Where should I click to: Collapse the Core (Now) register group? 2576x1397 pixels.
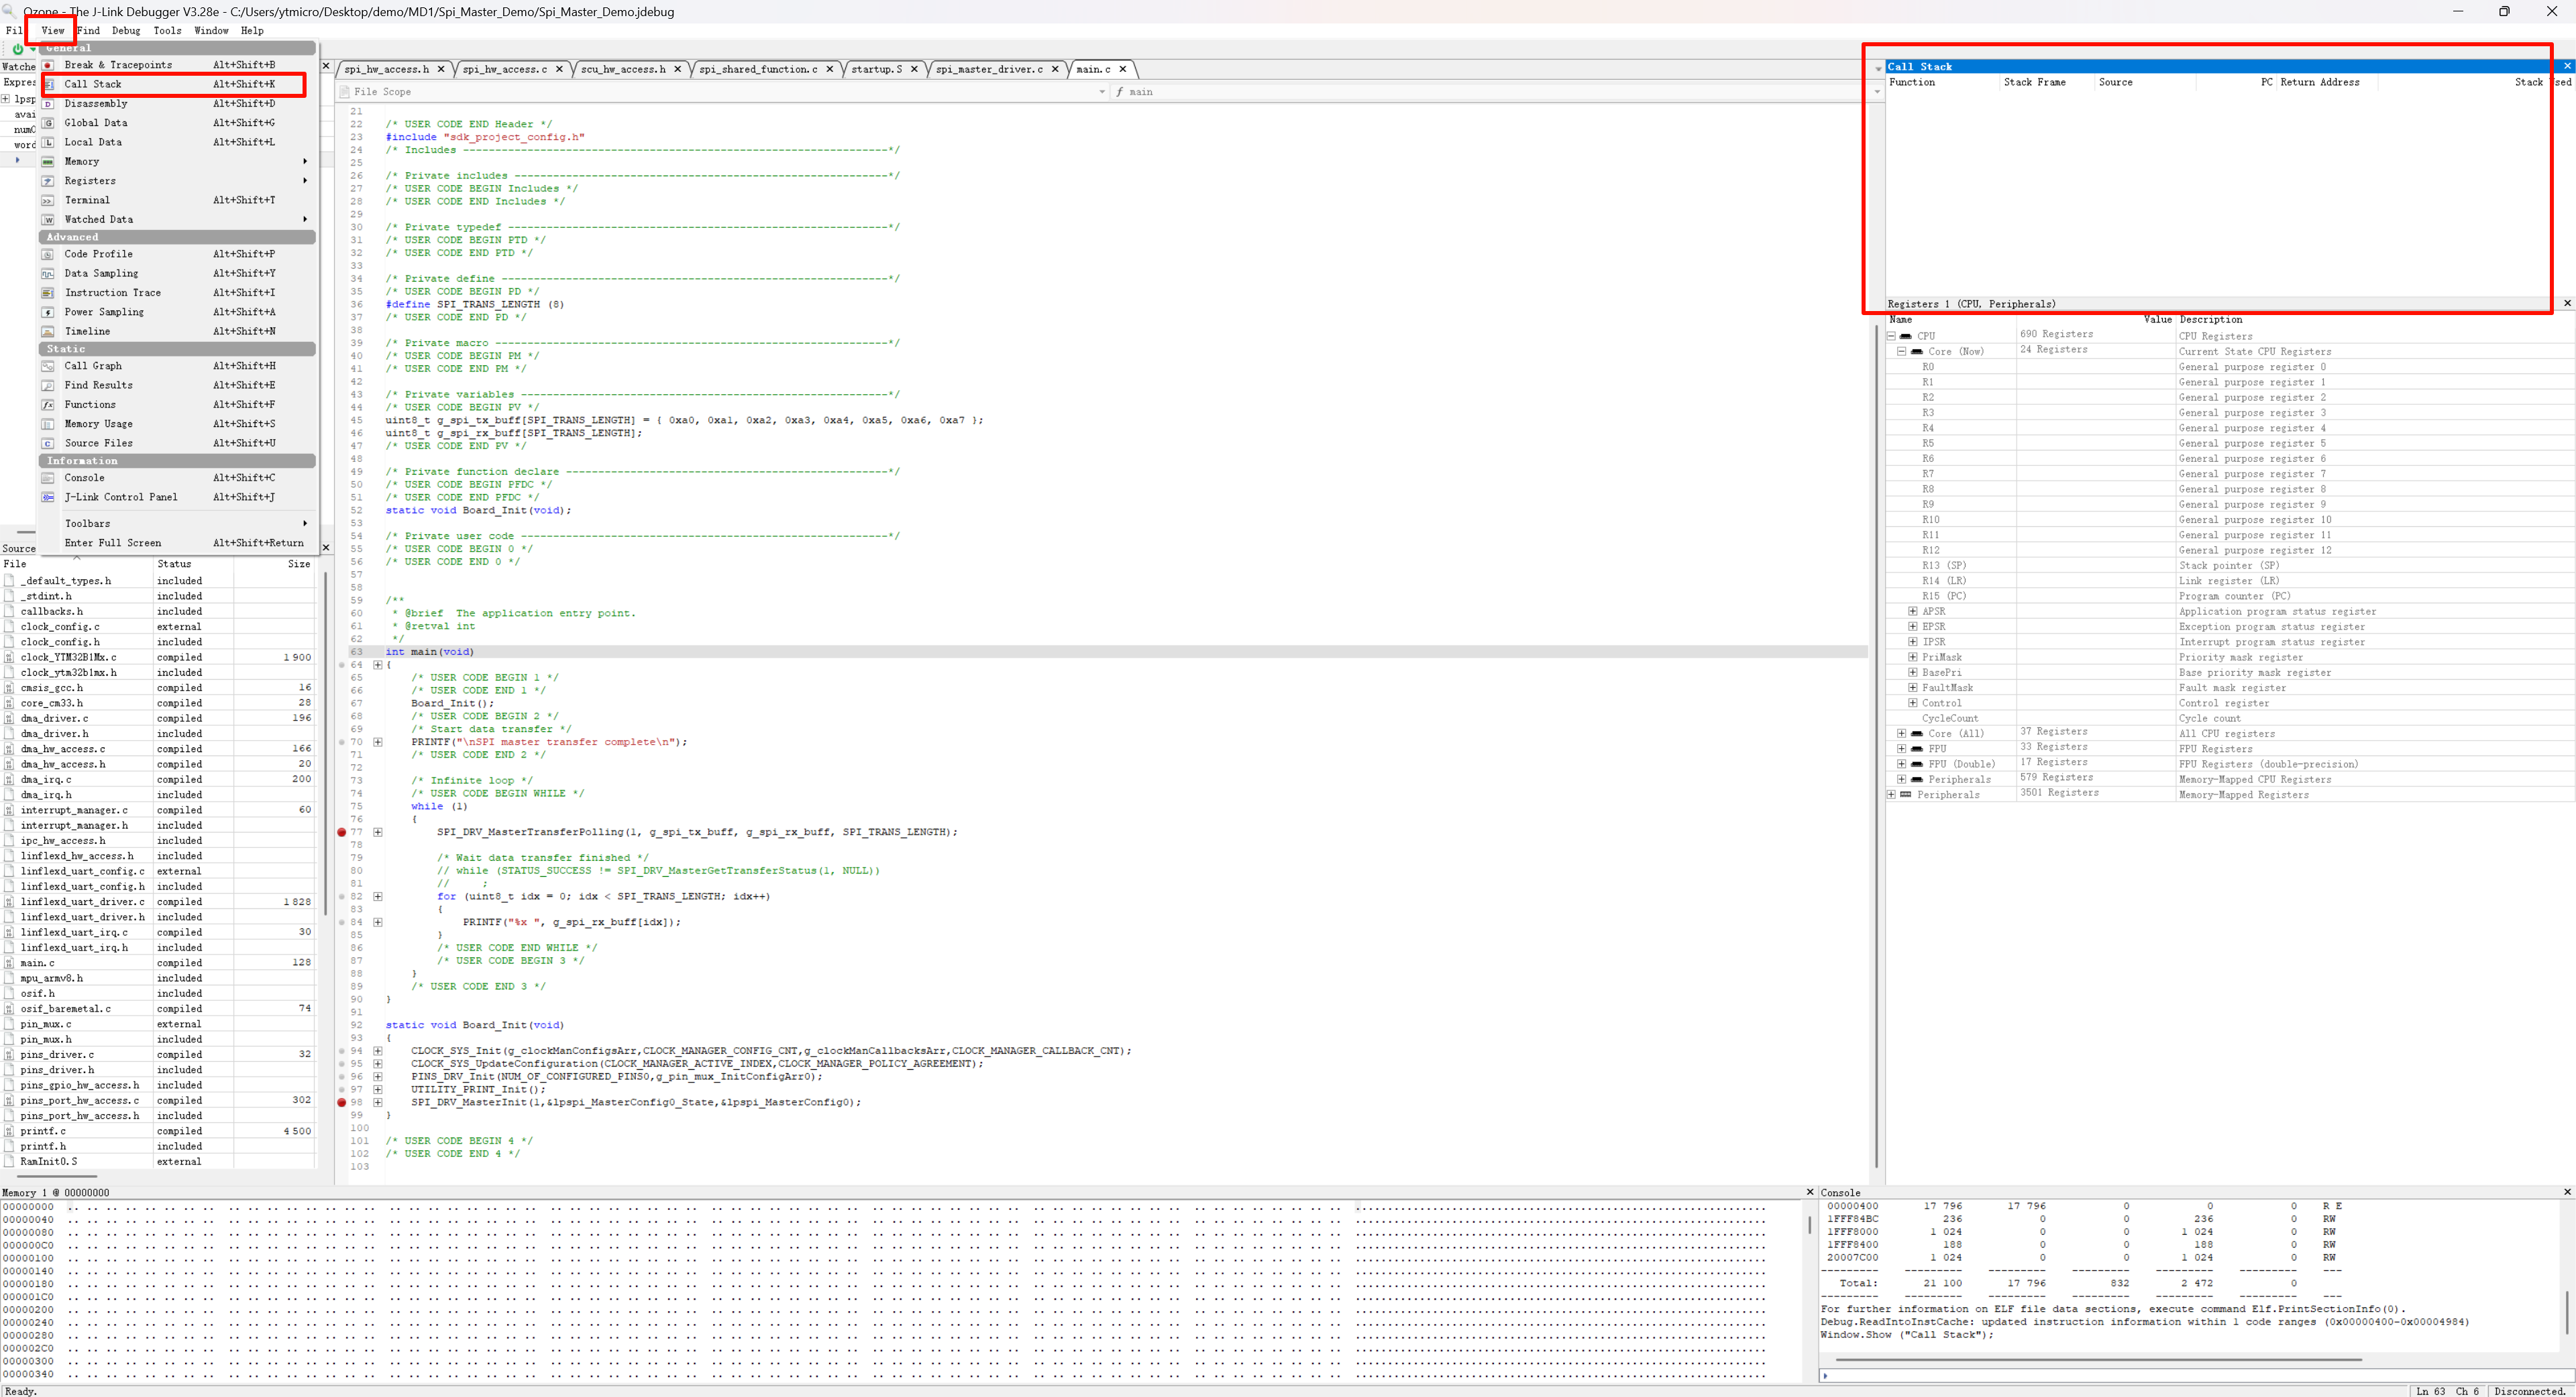tap(1902, 352)
